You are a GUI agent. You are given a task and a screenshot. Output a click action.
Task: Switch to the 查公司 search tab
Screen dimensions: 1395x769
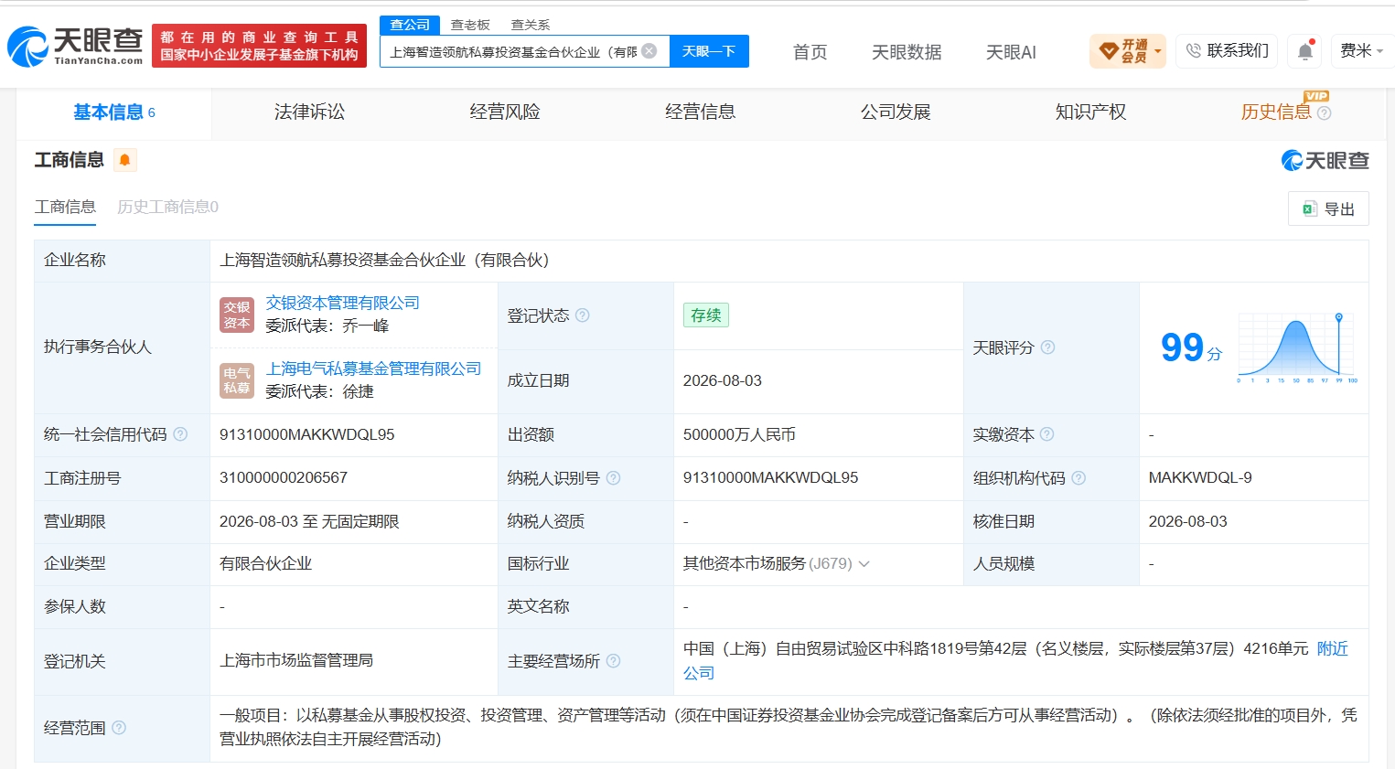coord(410,25)
